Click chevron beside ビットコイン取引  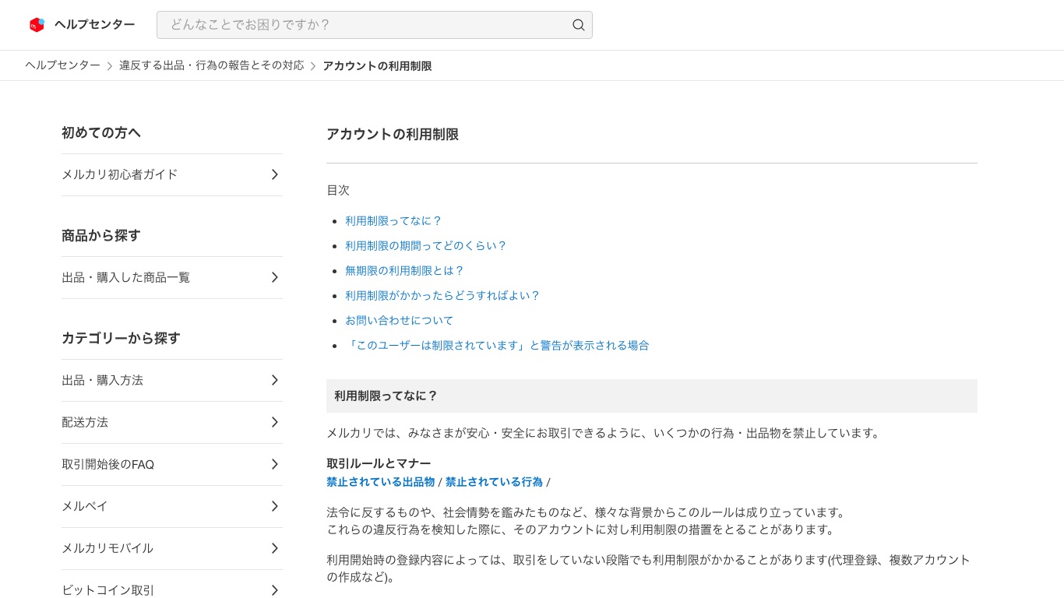click(x=275, y=590)
